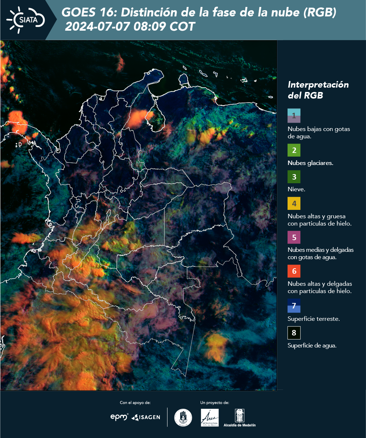Click the 'Nubes glaciares.' label
This screenshot has height=438, width=366.
point(311,164)
